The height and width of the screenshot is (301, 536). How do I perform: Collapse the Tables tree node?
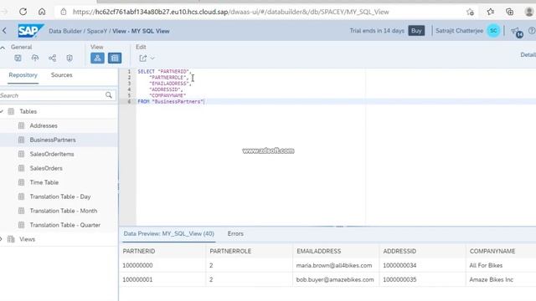pyautogui.click(x=2, y=111)
